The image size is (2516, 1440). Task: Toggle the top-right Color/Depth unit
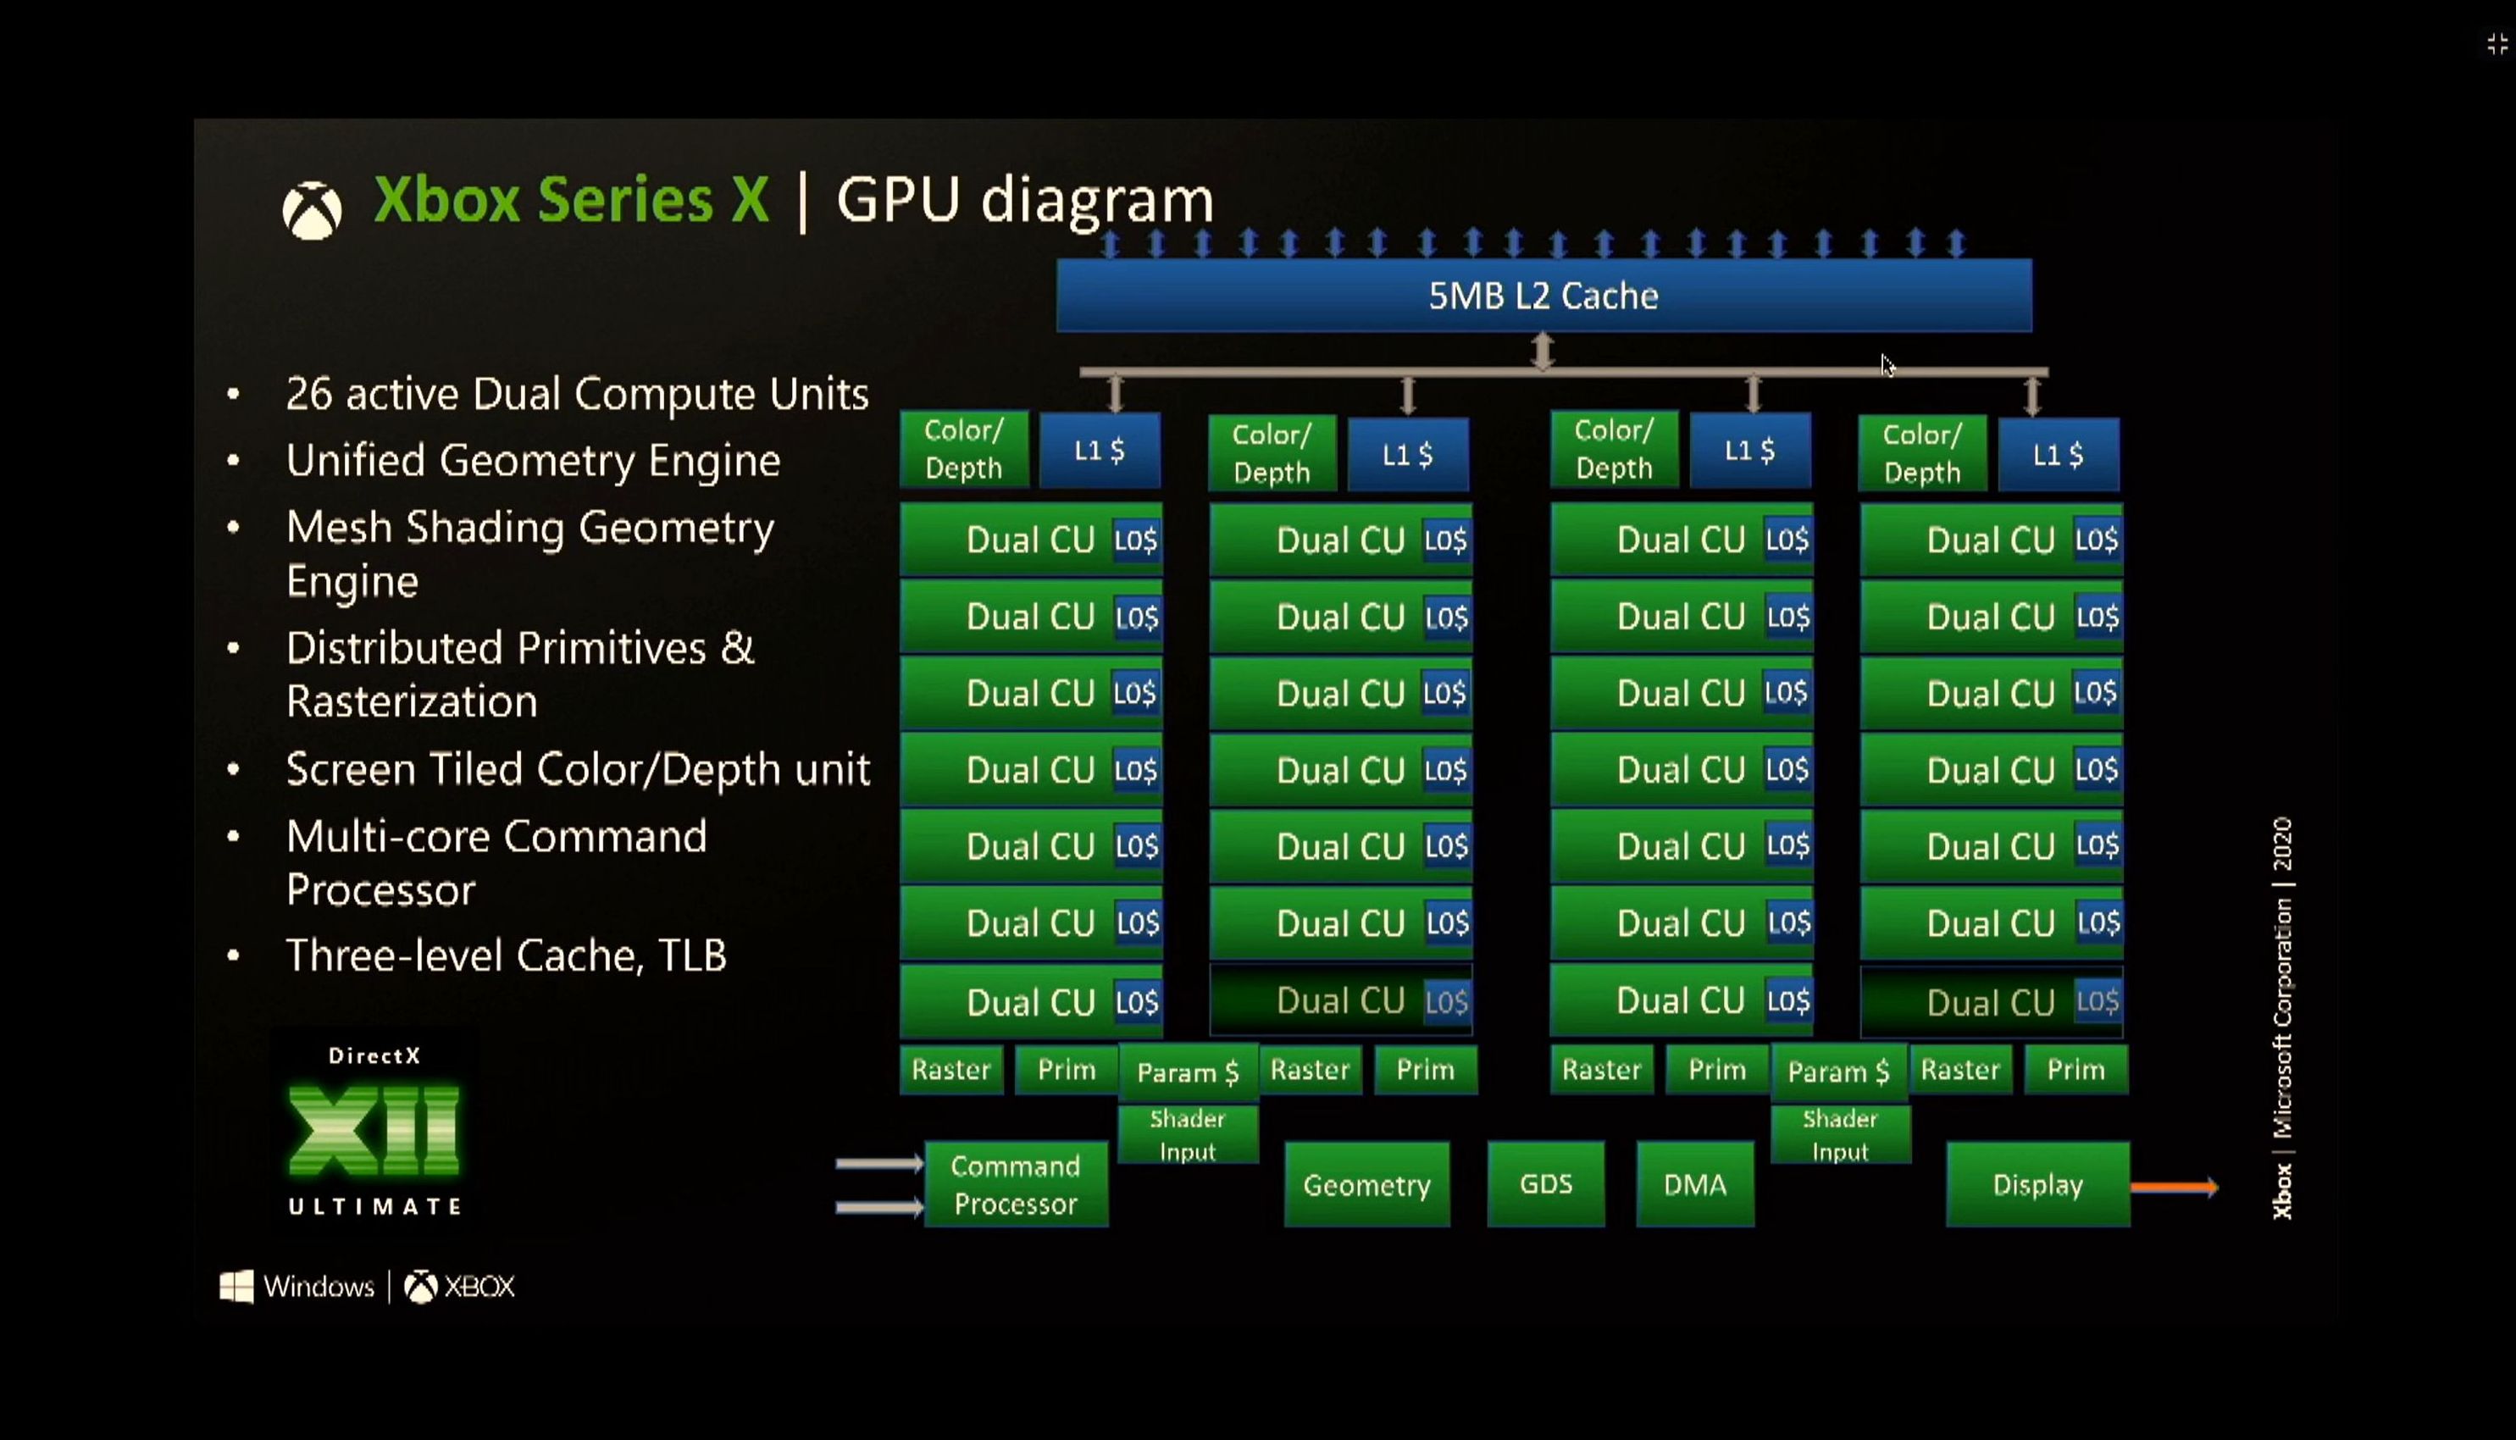pos(1923,453)
